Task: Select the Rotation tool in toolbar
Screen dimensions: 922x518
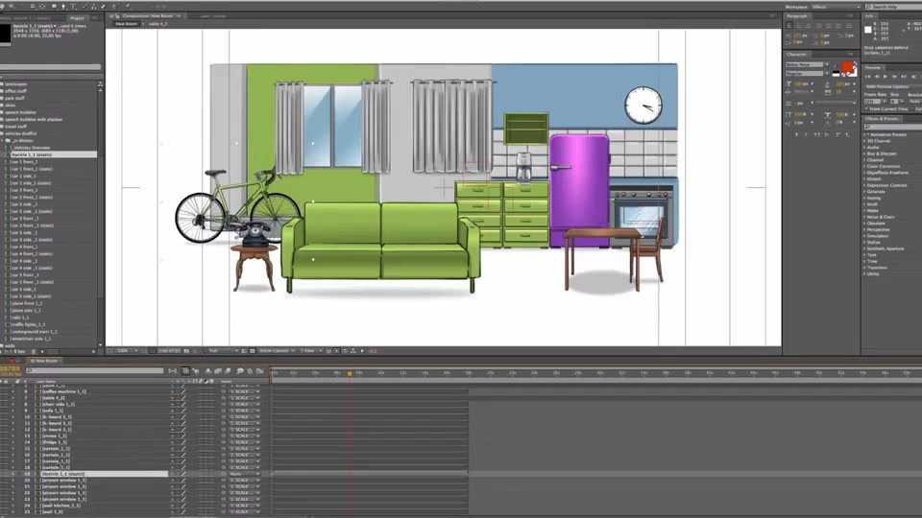Action: coord(23,6)
